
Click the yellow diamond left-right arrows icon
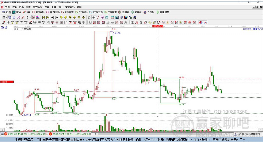point(70,17)
